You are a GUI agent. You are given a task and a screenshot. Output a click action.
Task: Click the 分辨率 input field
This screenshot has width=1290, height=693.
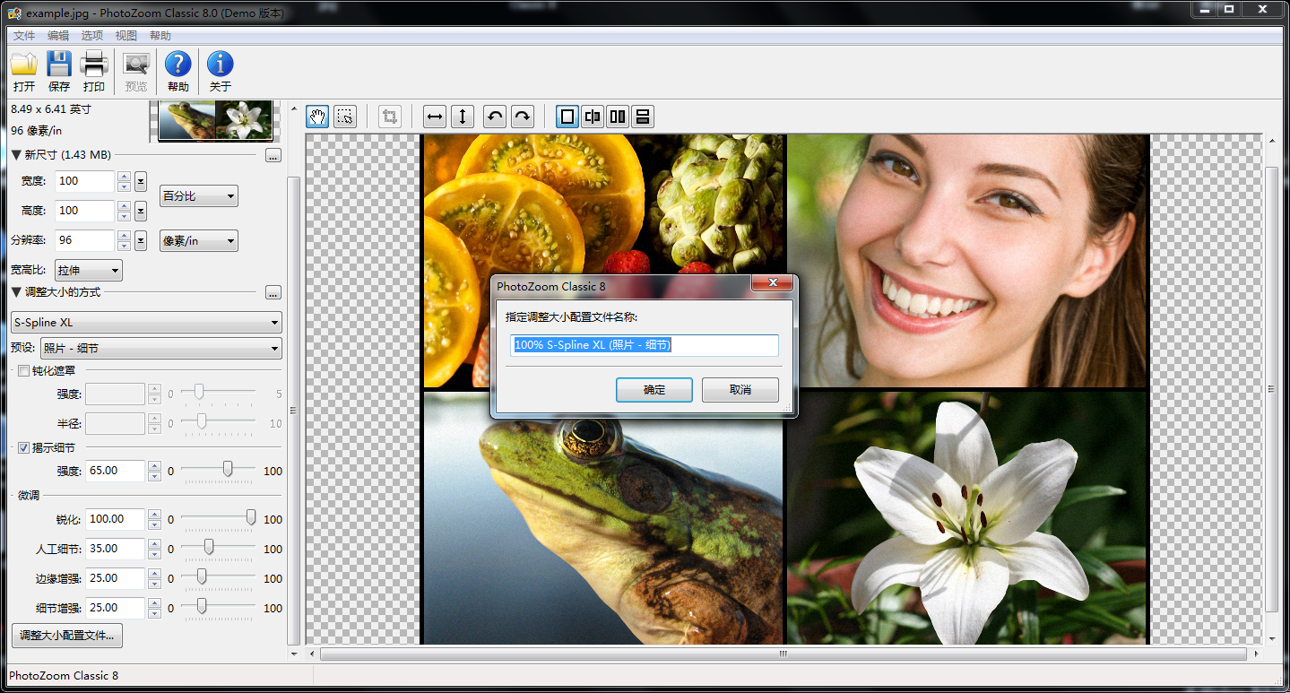click(x=85, y=240)
